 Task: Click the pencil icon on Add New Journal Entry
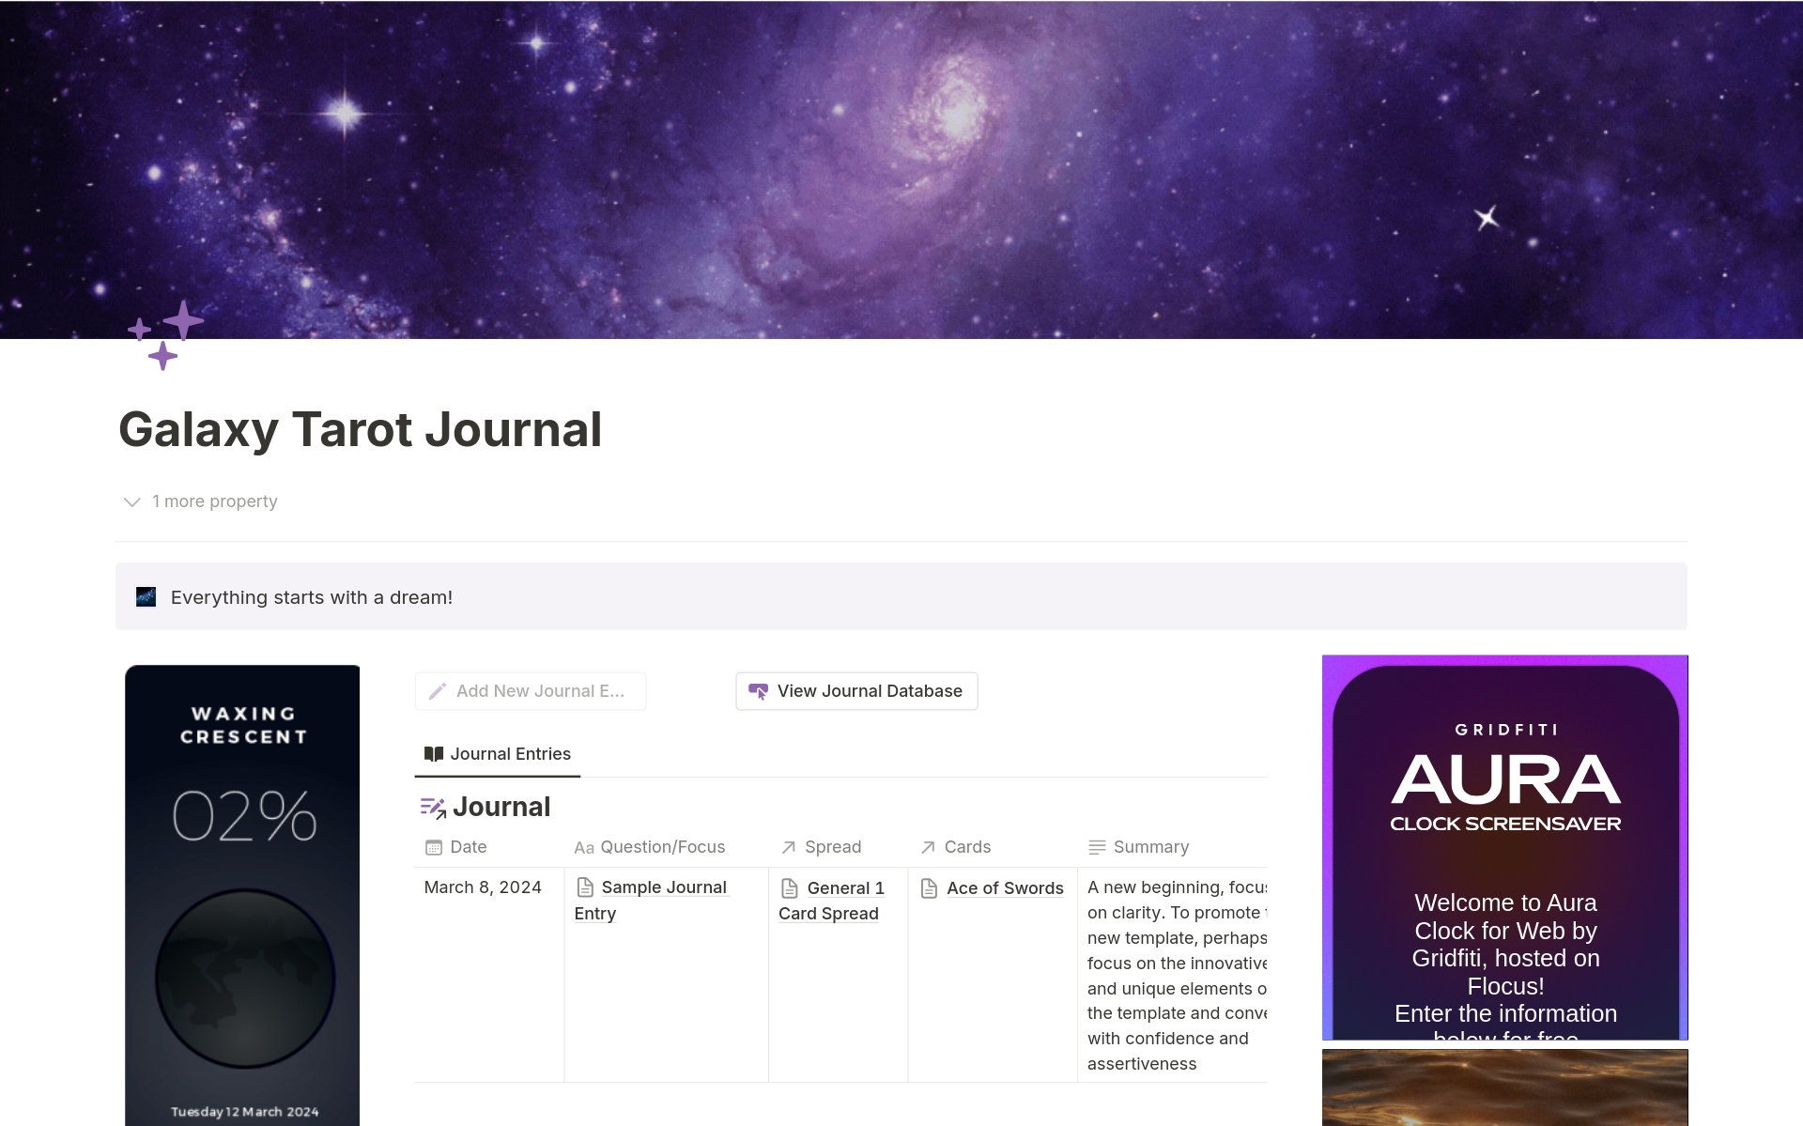pyautogui.click(x=438, y=690)
